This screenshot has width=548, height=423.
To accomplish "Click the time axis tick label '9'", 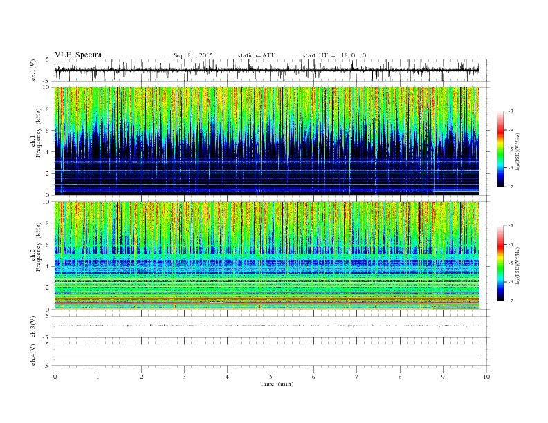I will pyautogui.click(x=443, y=377).
